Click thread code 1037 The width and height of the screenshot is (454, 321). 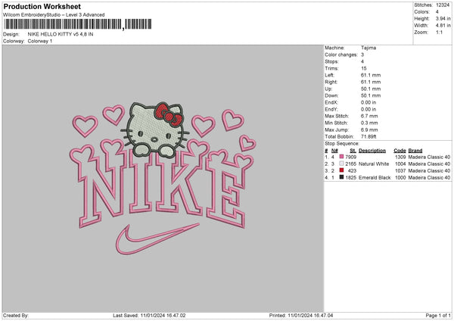click(x=400, y=170)
